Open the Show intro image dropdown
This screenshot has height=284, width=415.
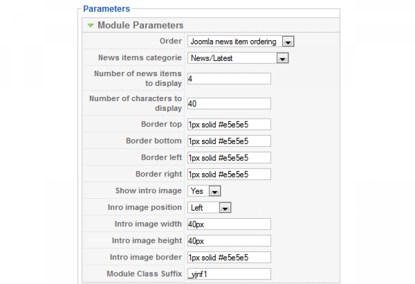(x=215, y=191)
